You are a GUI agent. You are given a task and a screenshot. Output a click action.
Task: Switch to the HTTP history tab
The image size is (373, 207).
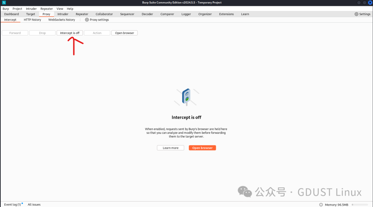32,20
